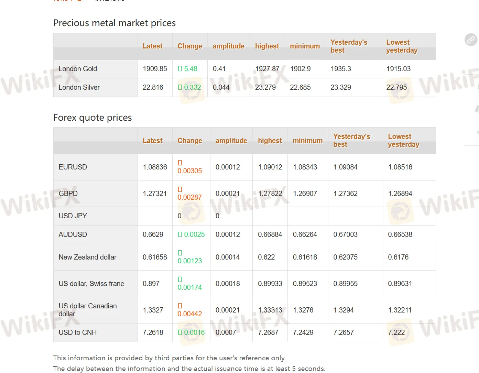
Task: Select the highlighted orange tab at top left
Action: [65, 1]
